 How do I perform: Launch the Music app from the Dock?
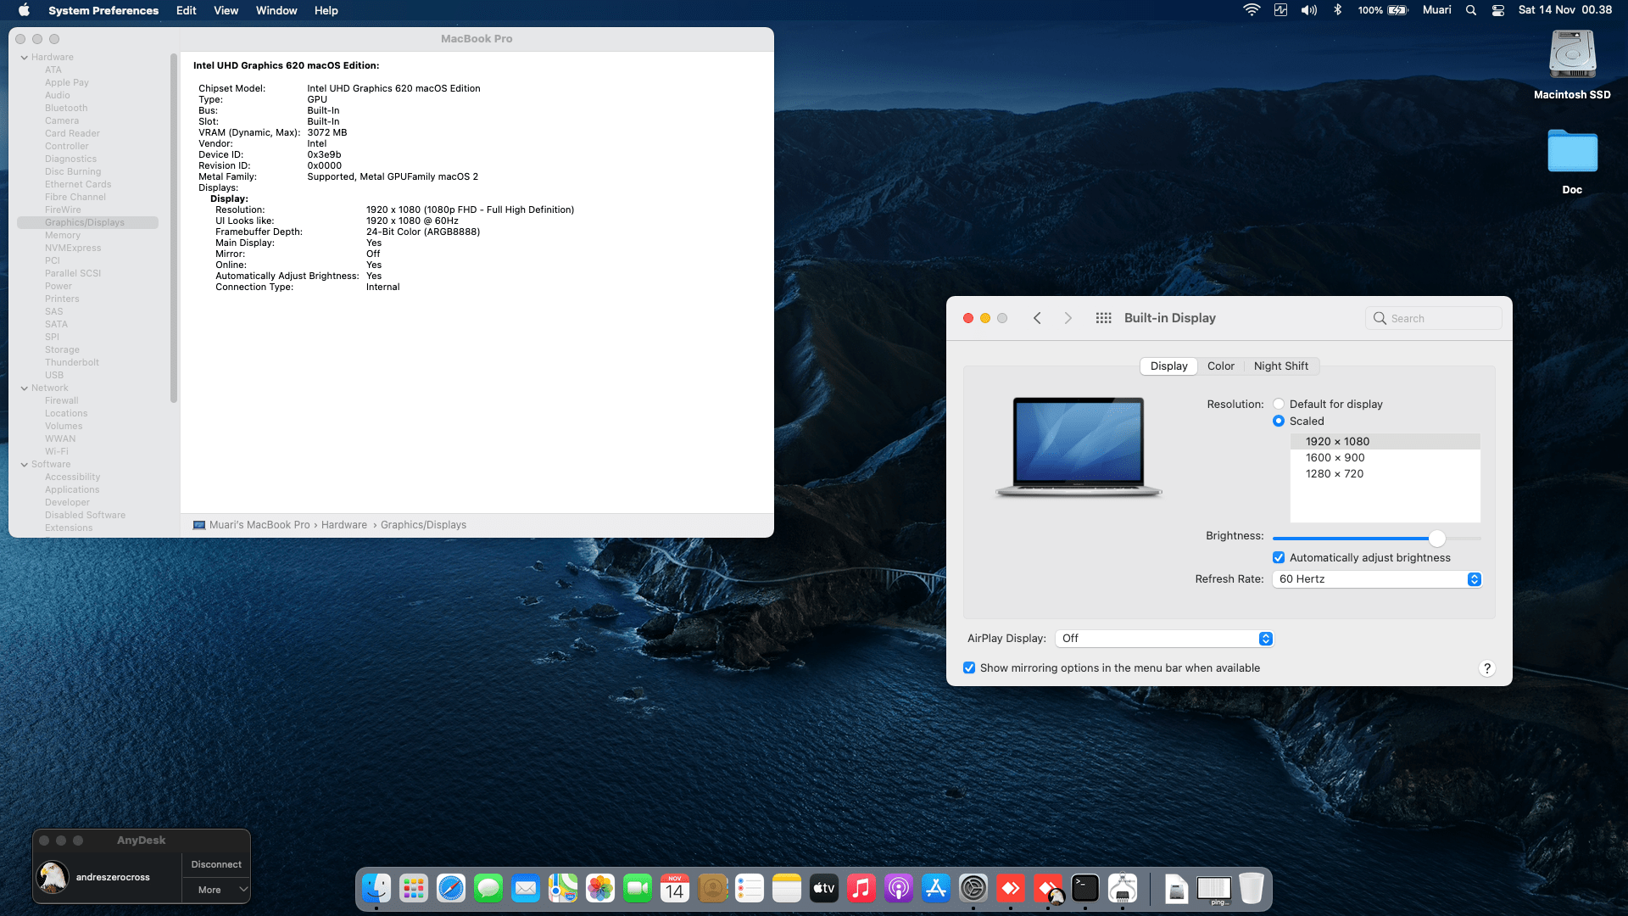coord(861,889)
